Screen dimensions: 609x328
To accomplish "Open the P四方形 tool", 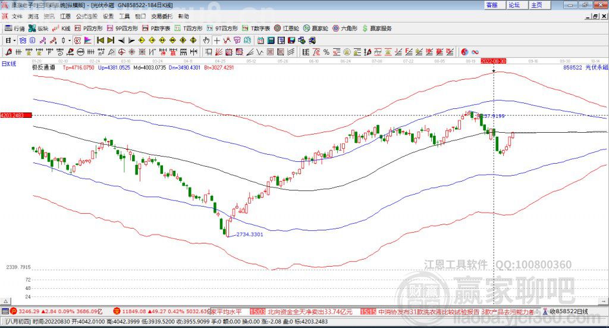I will click(89, 29).
